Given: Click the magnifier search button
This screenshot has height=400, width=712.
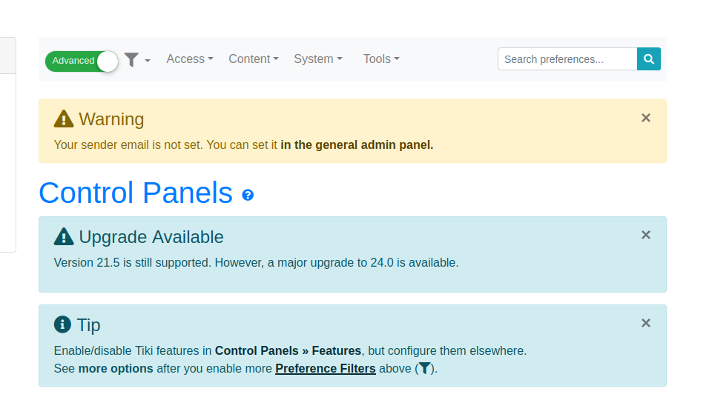Looking at the screenshot, I should [649, 59].
